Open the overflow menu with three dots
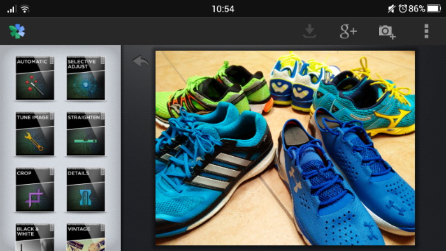 tap(426, 31)
